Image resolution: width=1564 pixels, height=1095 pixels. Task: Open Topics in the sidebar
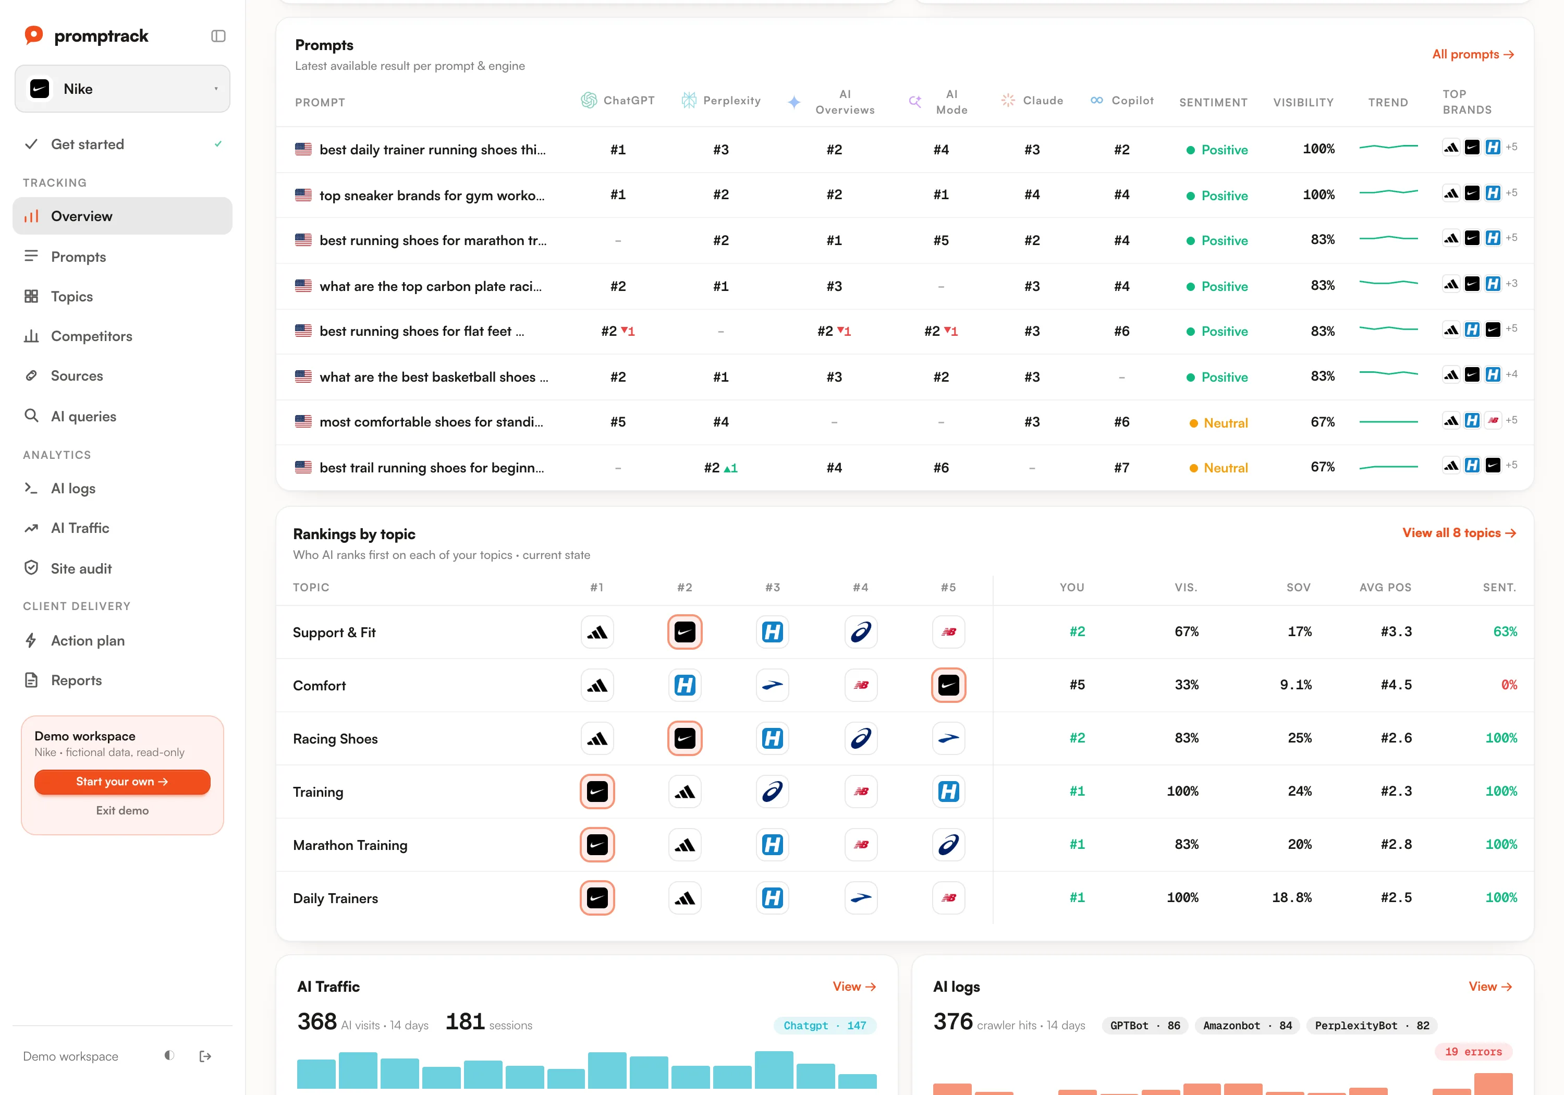pos(123,296)
